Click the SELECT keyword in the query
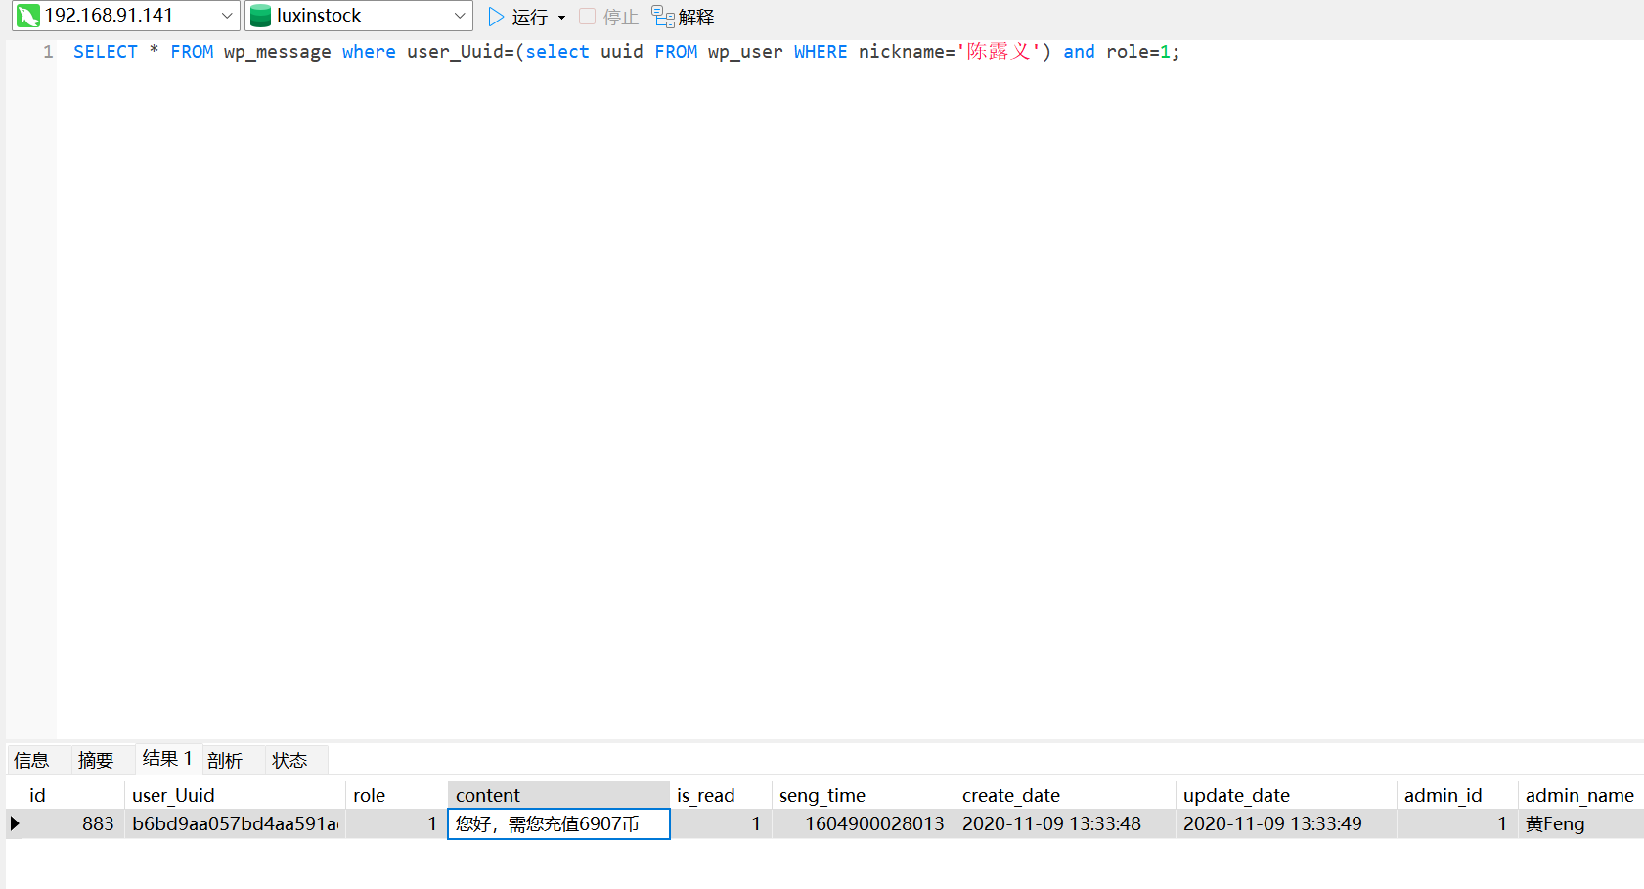Viewport: 1644px width, 889px height. [x=106, y=52]
